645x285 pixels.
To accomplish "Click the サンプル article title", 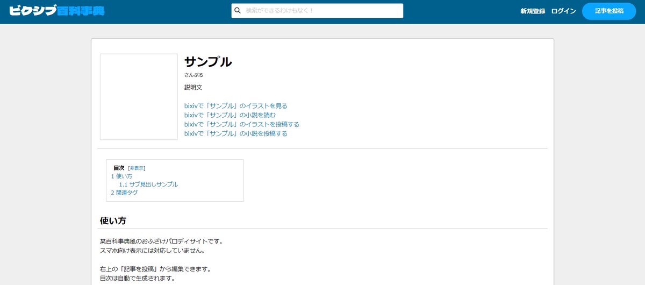I will pyautogui.click(x=208, y=62).
